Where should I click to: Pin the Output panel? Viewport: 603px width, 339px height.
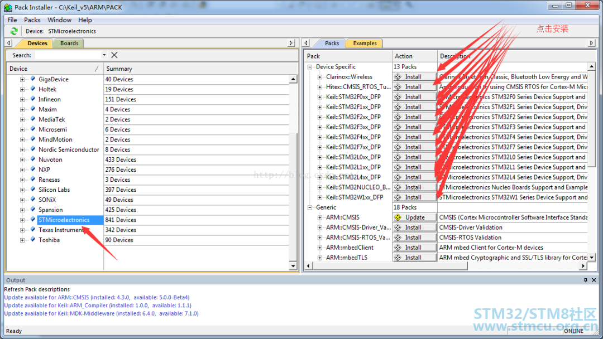pyautogui.click(x=585, y=280)
